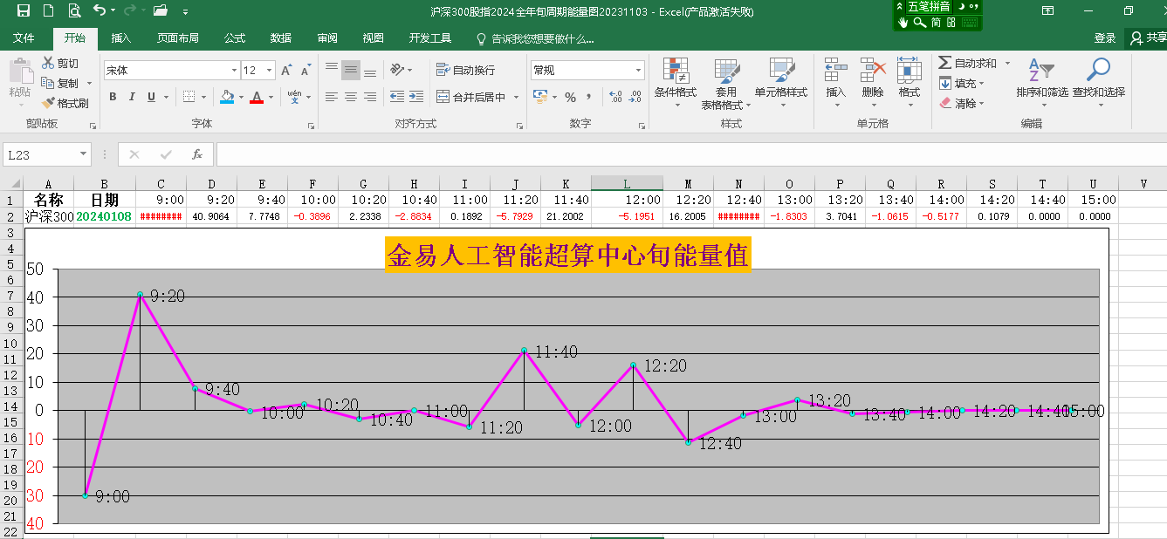The height and width of the screenshot is (539, 1167).
Task: Open 排序和筛选 sort and filter
Action: 1042,83
